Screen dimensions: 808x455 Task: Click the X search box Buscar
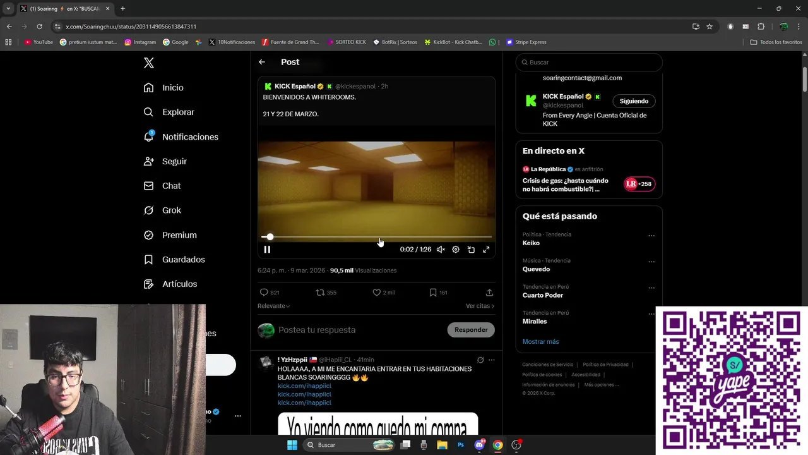[x=589, y=63]
